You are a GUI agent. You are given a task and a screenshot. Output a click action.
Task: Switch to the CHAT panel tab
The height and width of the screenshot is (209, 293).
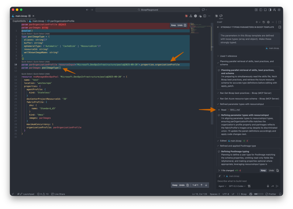(x=220, y=22)
